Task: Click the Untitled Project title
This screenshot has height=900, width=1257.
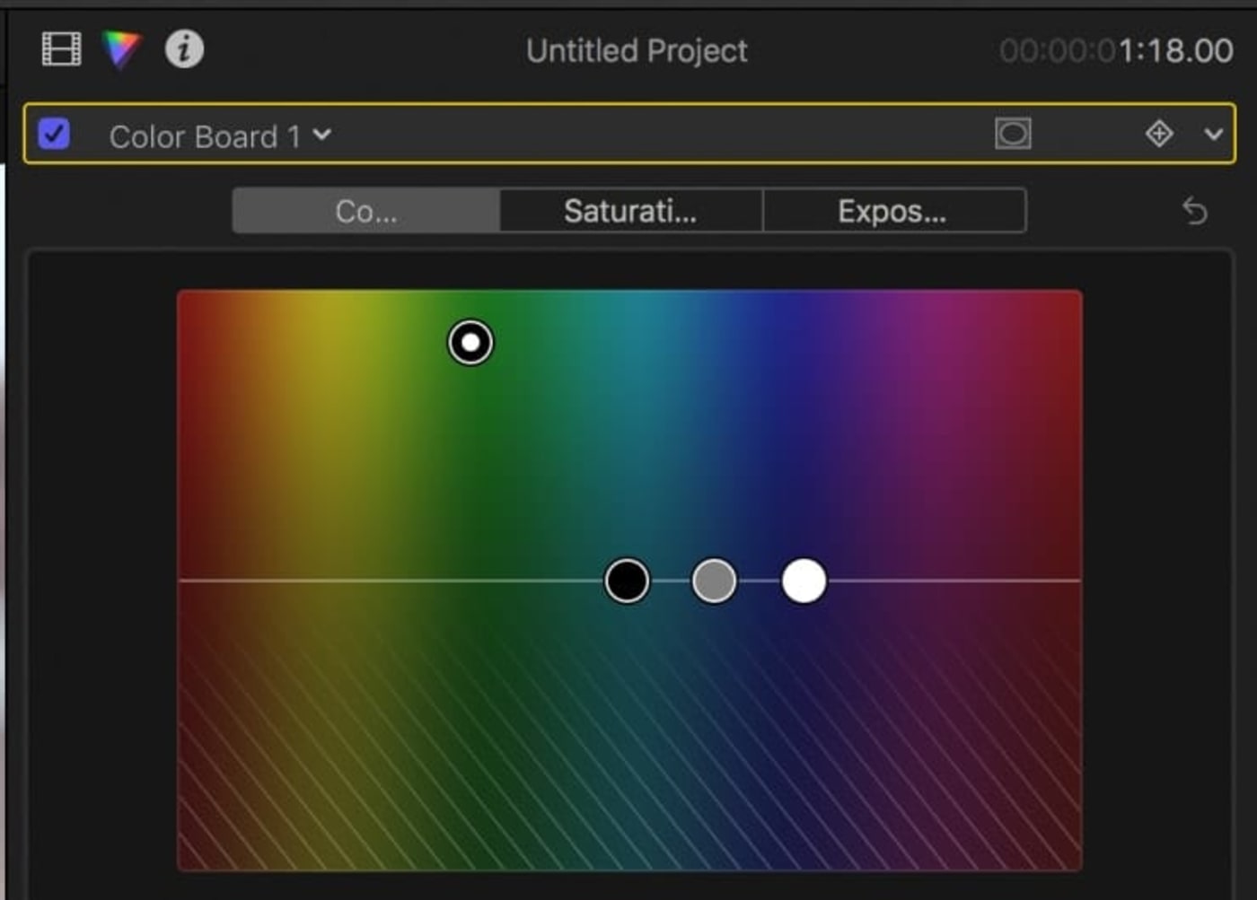Action: (x=637, y=50)
